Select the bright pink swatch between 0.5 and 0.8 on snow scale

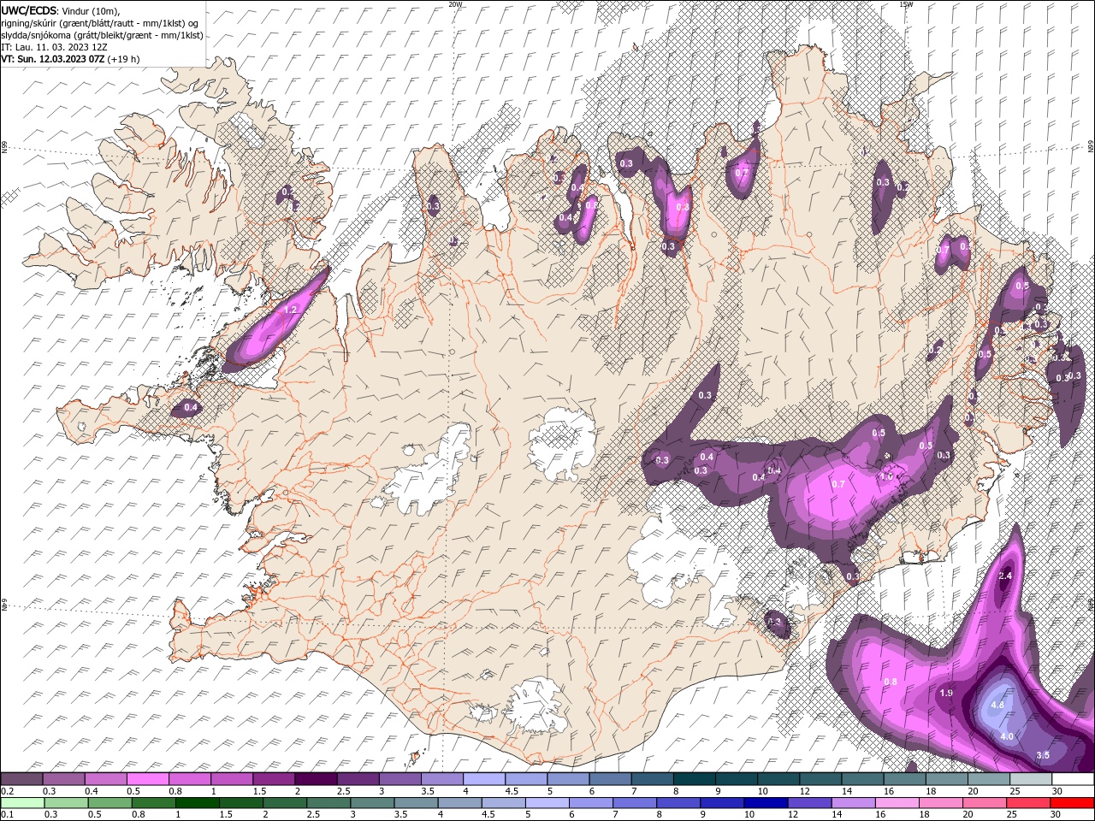[x=147, y=779]
